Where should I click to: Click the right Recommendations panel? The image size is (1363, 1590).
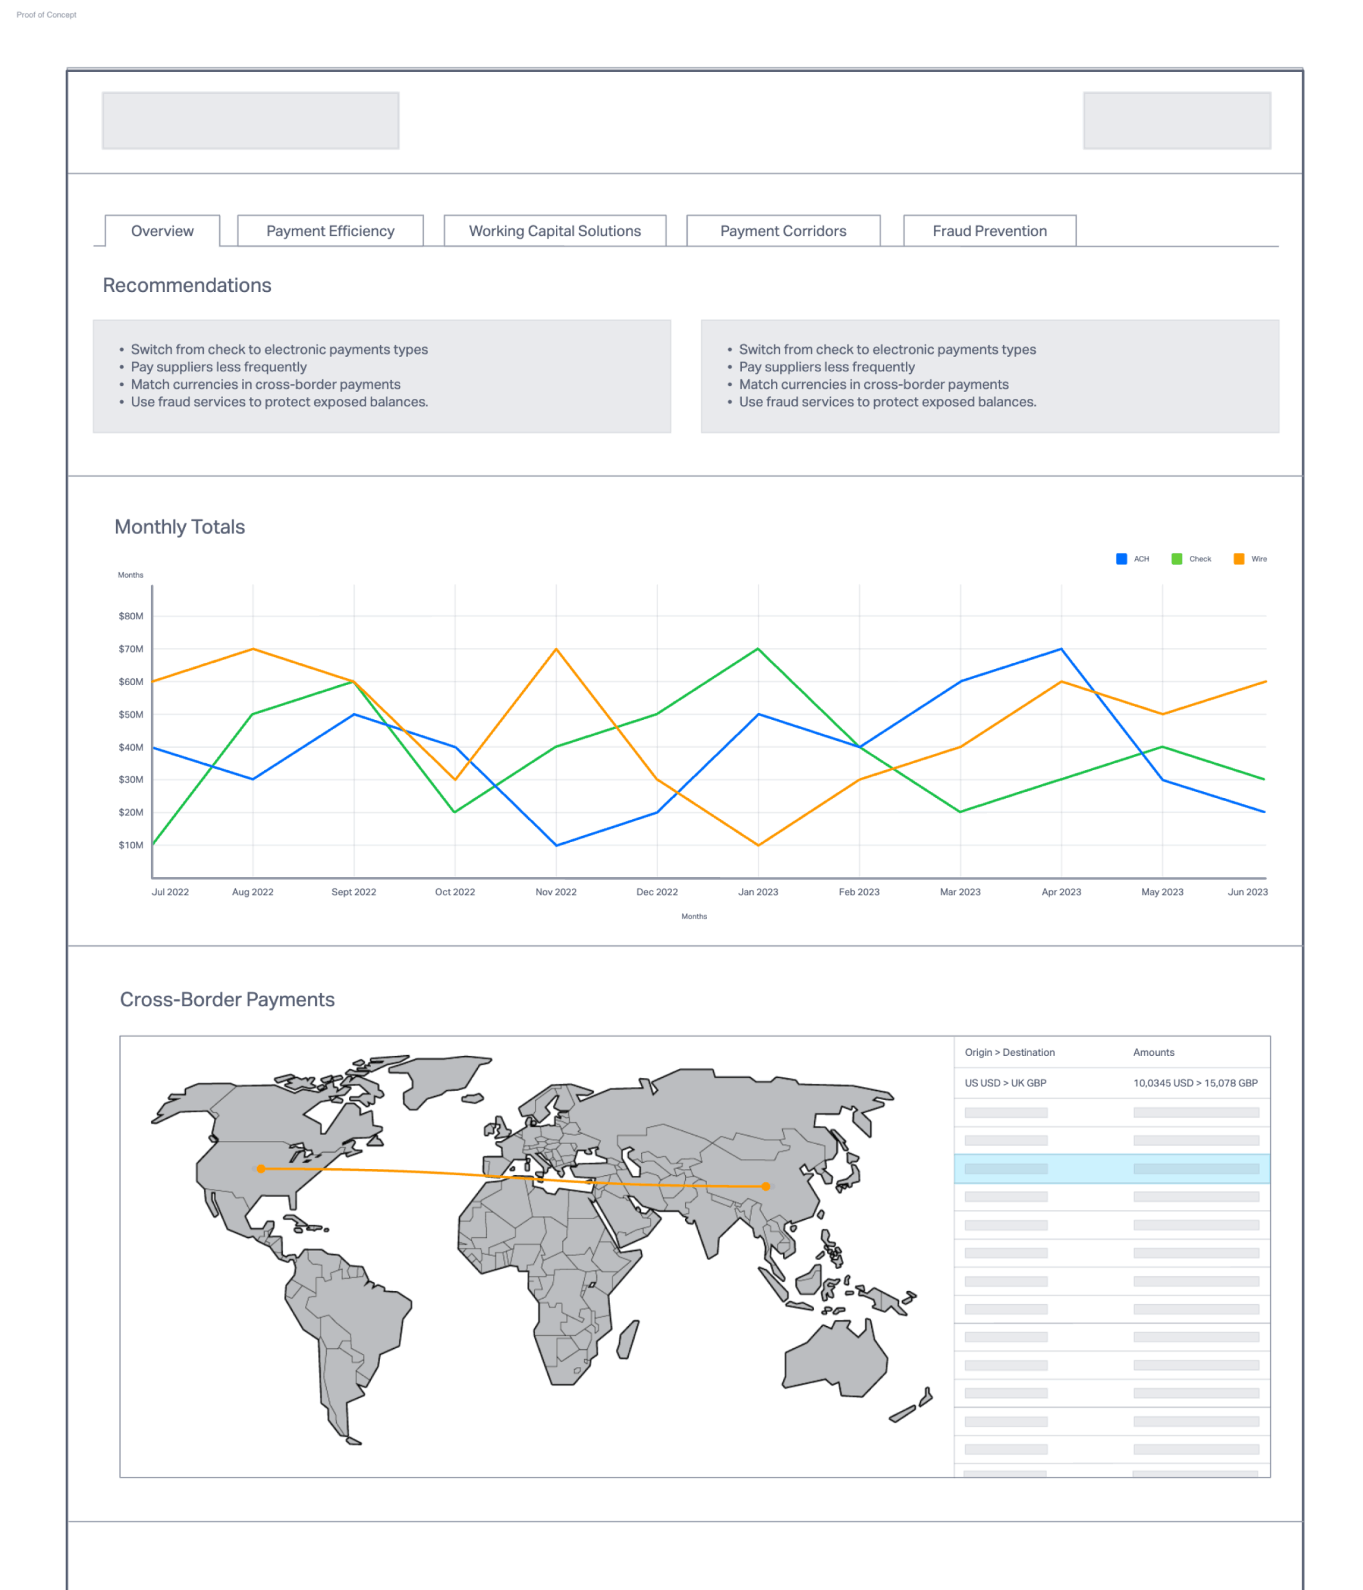click(989, 376)
